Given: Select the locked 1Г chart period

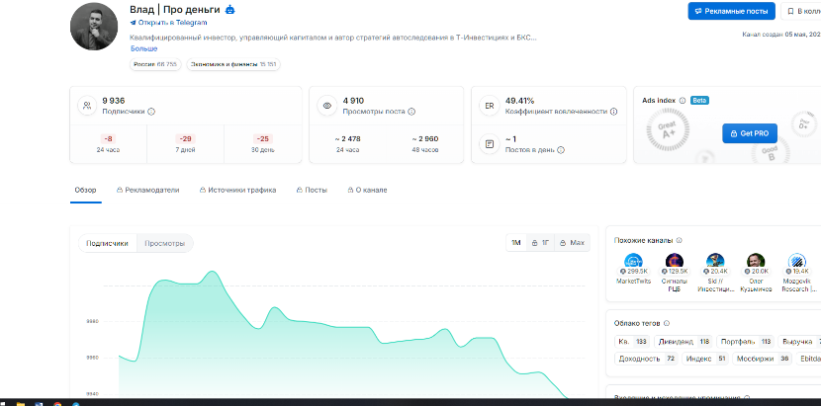Looking at the screenshot, I should click(540, 243).
